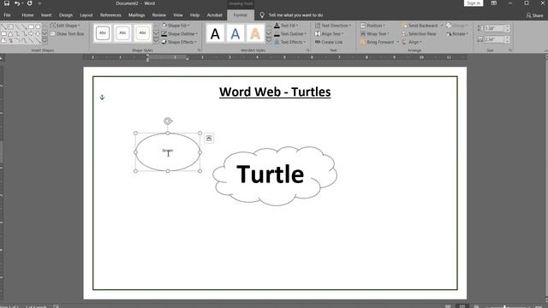
Task: Click the Undo arrow icon
Action: click(x=17, y=3)
